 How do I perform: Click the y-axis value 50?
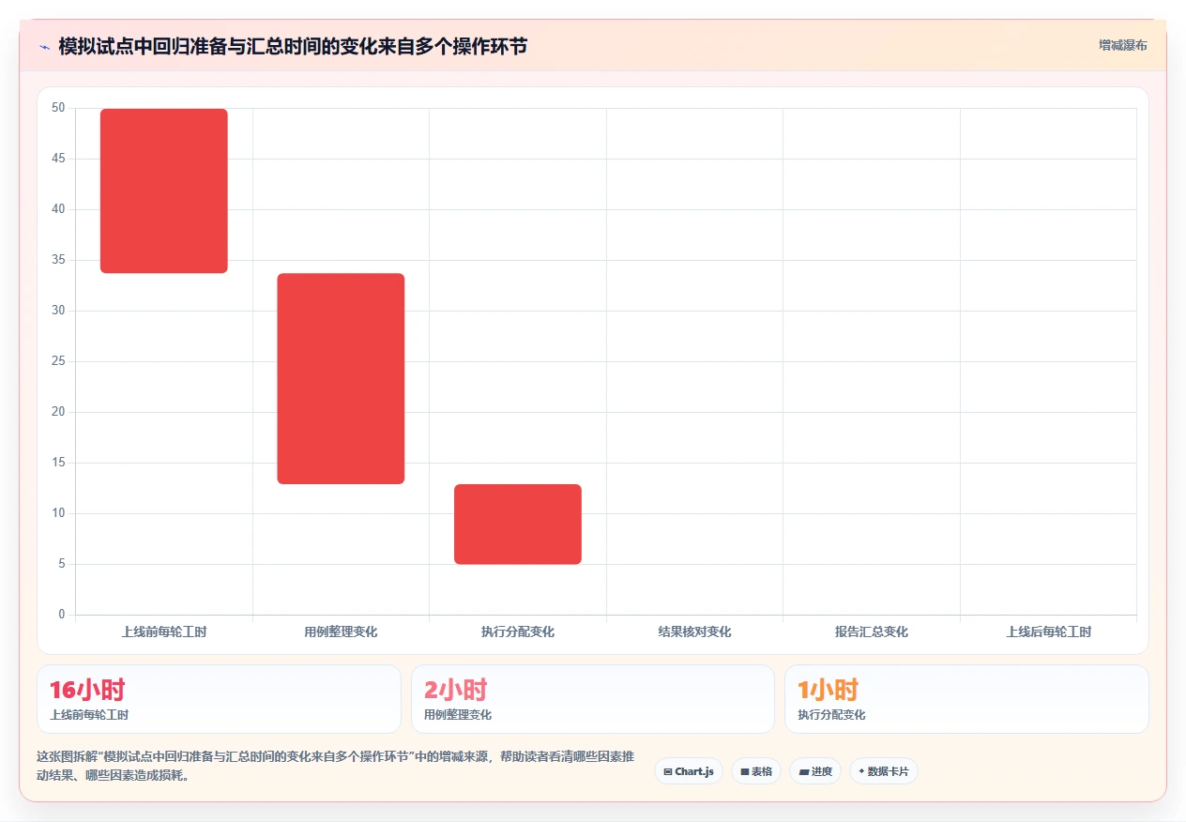point(58,108)
